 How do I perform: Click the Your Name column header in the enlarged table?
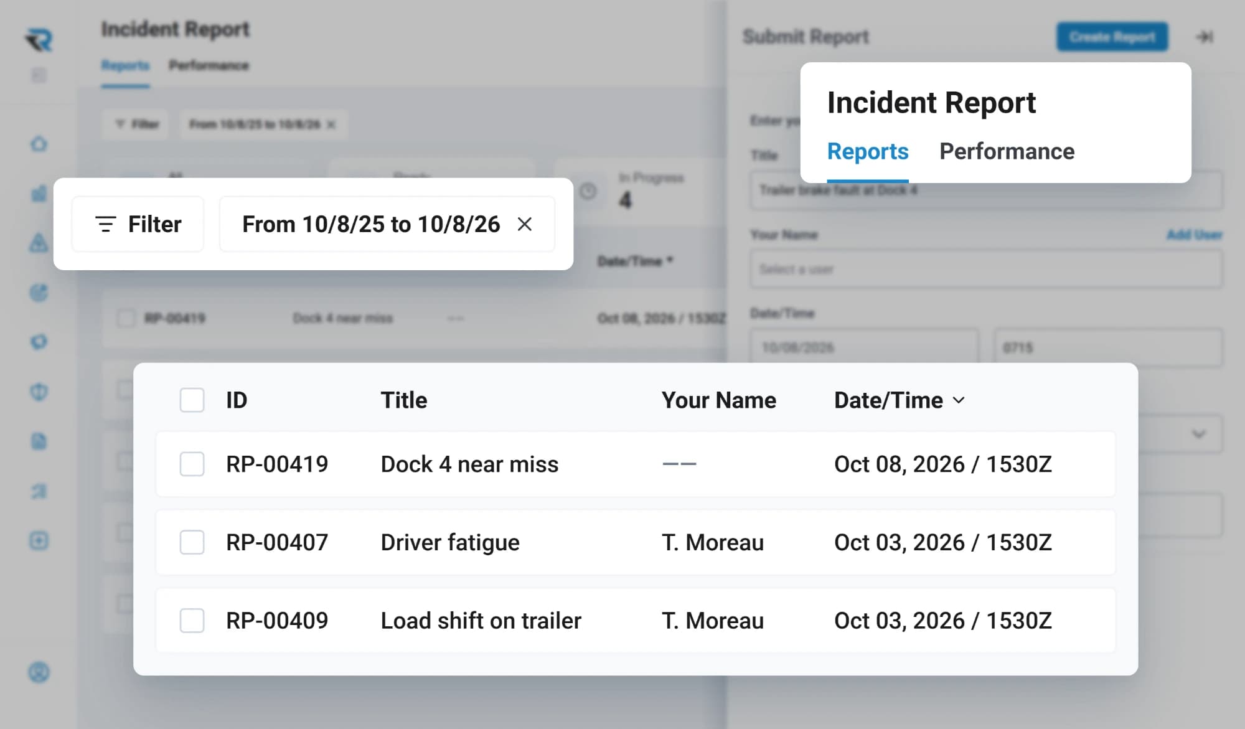[x=719, y=400]
